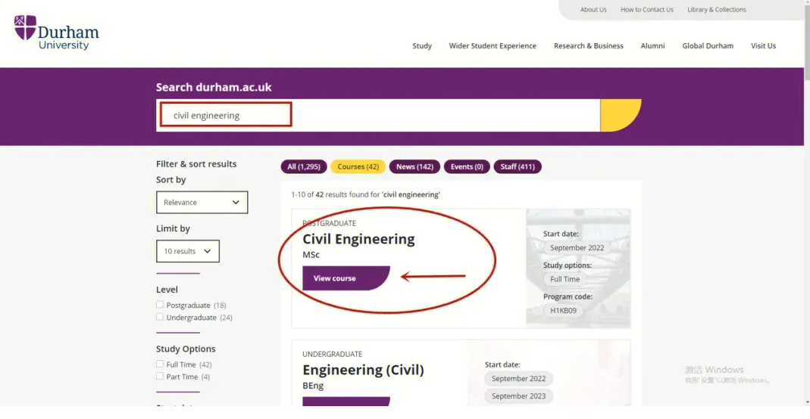Open Research & Business menu

coord(588,46)
